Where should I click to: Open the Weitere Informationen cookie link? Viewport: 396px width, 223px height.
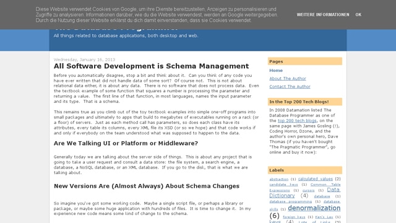click(323, 15)
